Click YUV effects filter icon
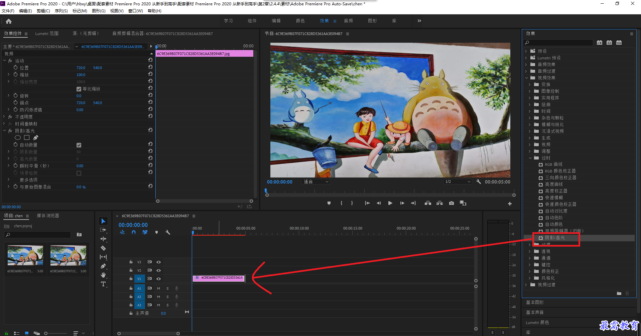Screen dimensions: 641x336 (619, 43)
